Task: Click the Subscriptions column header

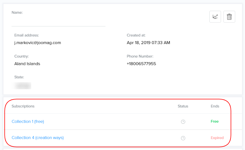Action: tap(23, 106)
